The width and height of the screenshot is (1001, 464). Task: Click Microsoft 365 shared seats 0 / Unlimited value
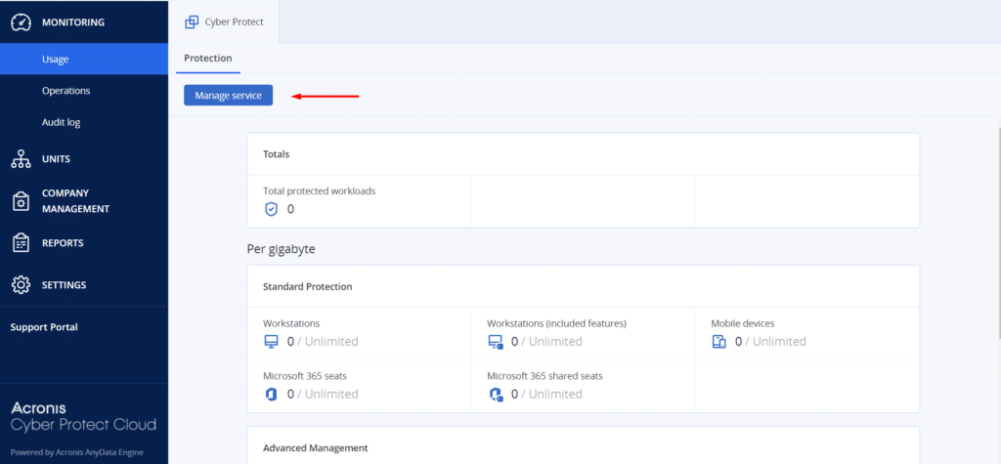(546, 394)
